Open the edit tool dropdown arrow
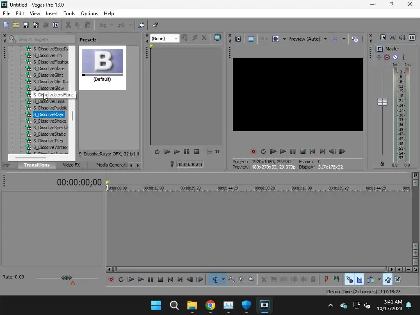 [223, 280]
